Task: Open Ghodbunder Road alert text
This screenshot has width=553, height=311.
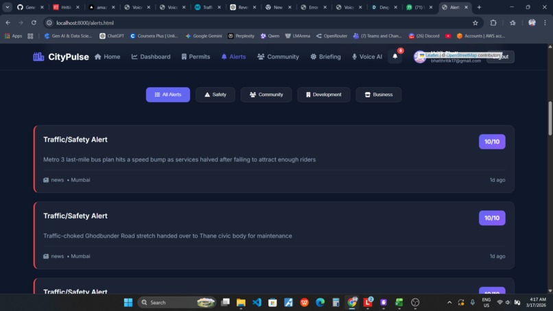Action: point(167,235)
